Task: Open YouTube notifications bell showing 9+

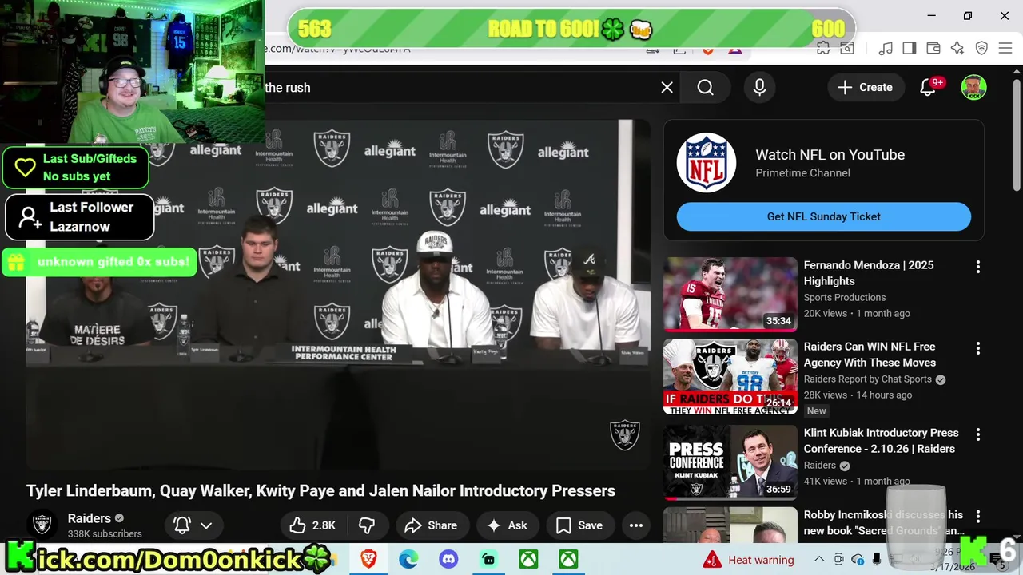Action: point(928,88)
